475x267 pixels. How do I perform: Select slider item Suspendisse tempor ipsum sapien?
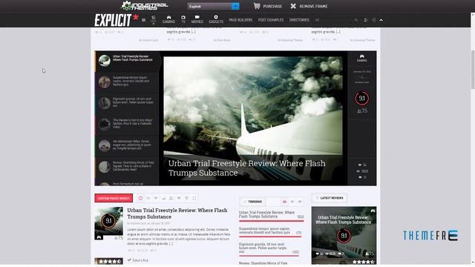[127, 82]
